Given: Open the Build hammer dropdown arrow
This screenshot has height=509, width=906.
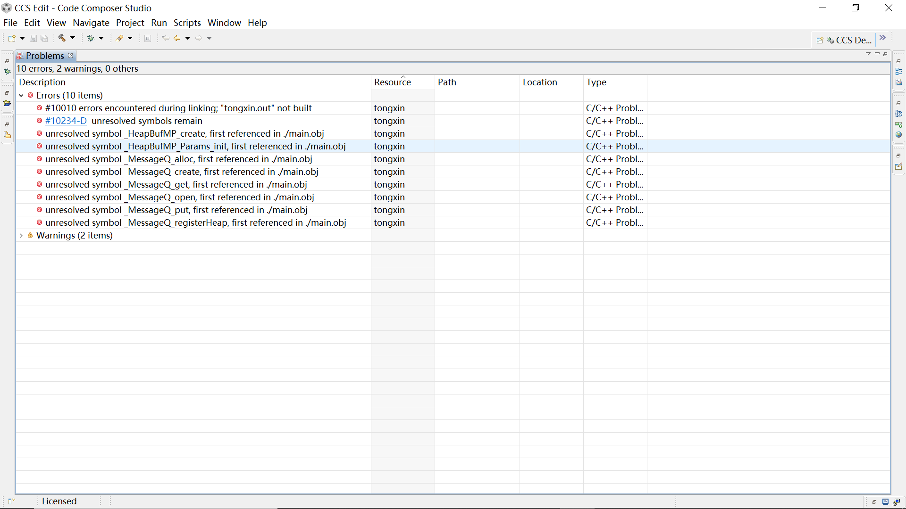Looking at the screenshot, I should [x=73, y=38].
